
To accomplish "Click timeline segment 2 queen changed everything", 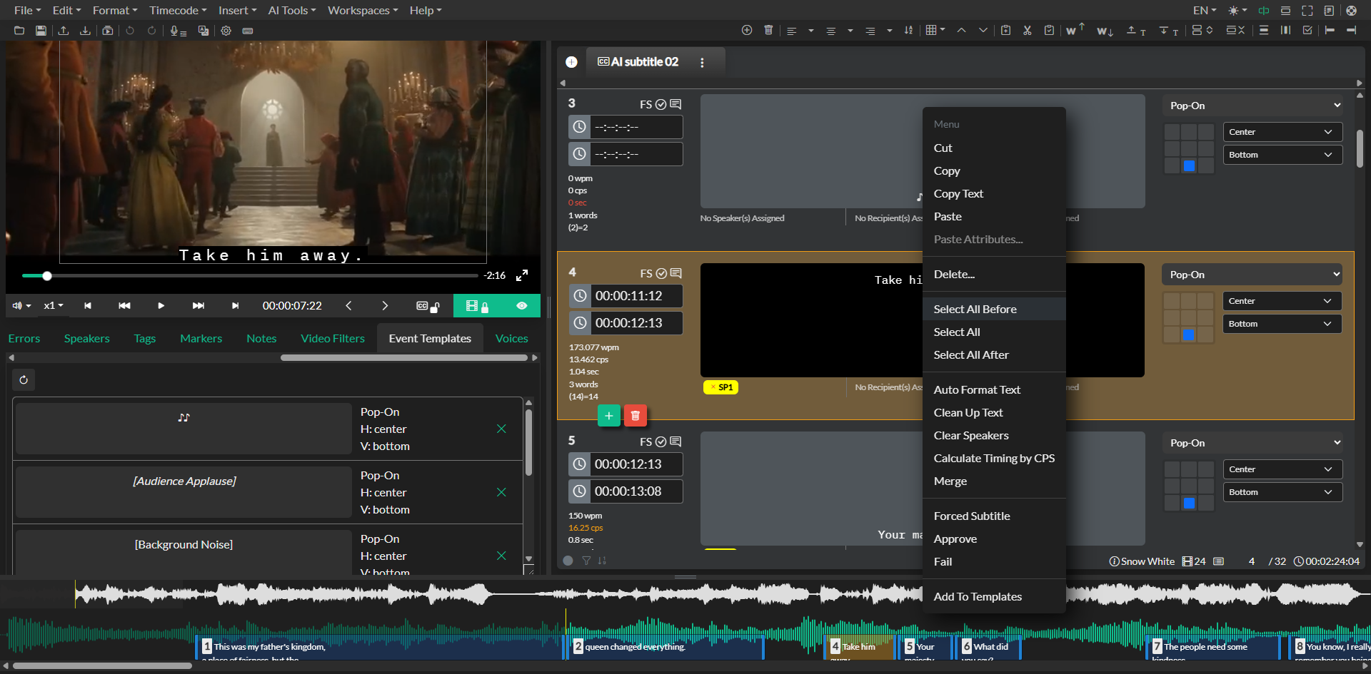I will click(x=666, y=648).
